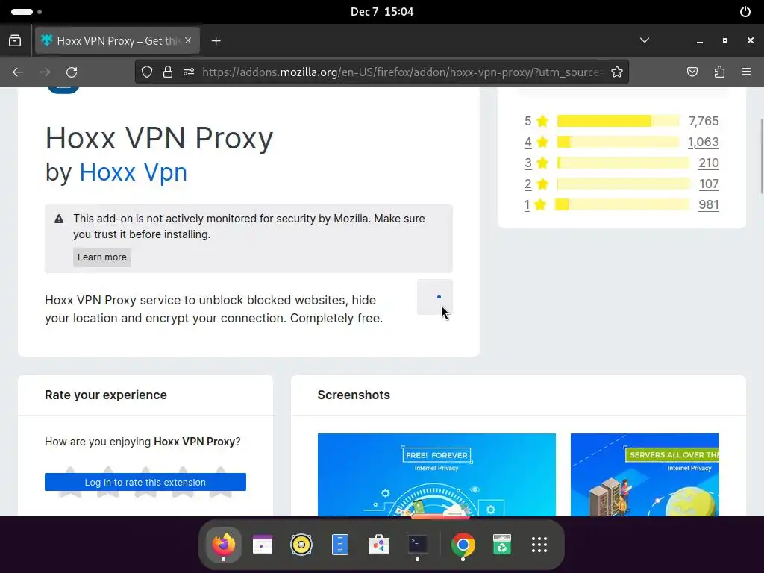Save page to Pocket
Viewport: 764px width, 573px height.
coord(692,72)
